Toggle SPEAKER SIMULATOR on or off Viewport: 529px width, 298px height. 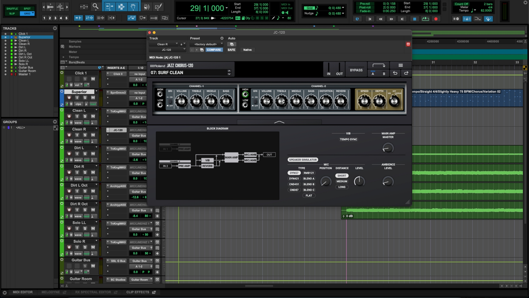click(303, 160)
